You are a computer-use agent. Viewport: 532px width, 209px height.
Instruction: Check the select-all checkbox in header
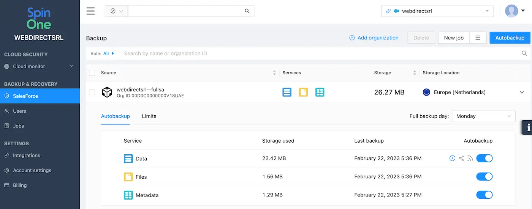point(92,73)
